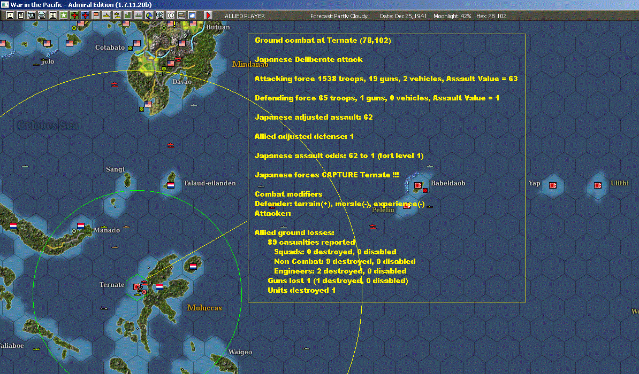The height and width of the screenshot is (374, 639).
Task: Click the red plane on green icon
Action: [74, 15]
